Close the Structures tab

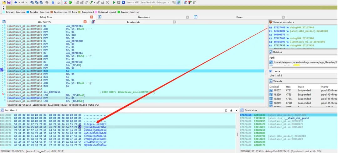click(187, 17)
